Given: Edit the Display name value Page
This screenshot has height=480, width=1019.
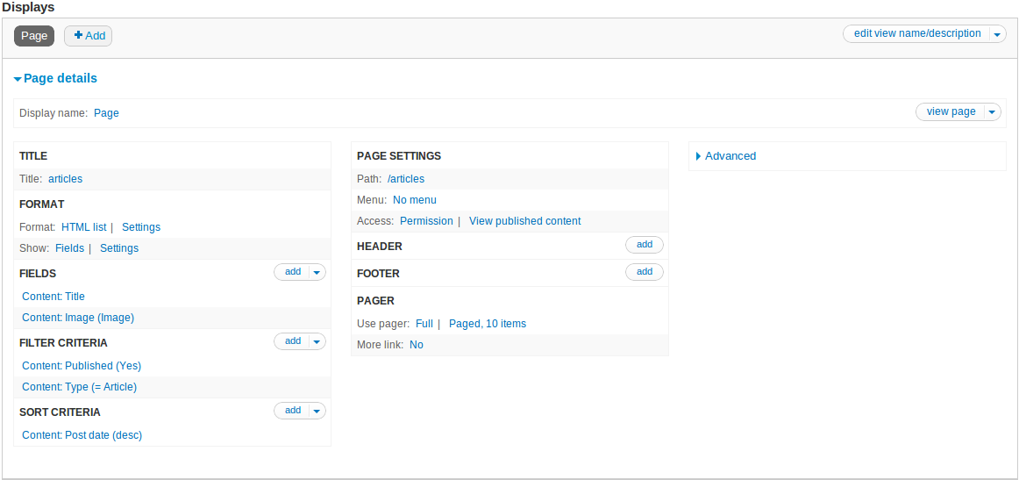Looking at the screenshot, I should pos(107,112).
